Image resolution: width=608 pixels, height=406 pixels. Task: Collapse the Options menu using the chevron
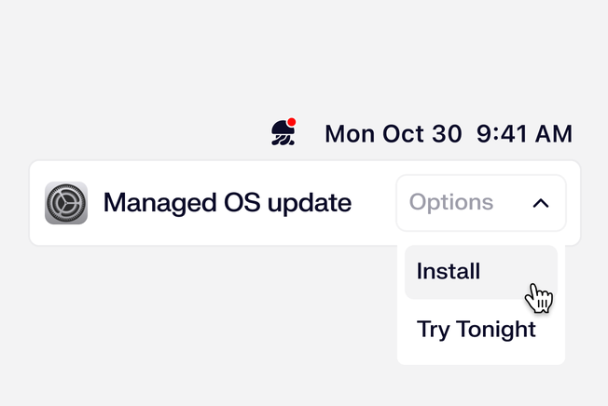click(x=541, y=203)
